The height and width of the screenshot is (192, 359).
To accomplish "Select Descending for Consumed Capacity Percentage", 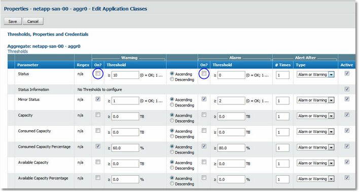I will 172,152.
